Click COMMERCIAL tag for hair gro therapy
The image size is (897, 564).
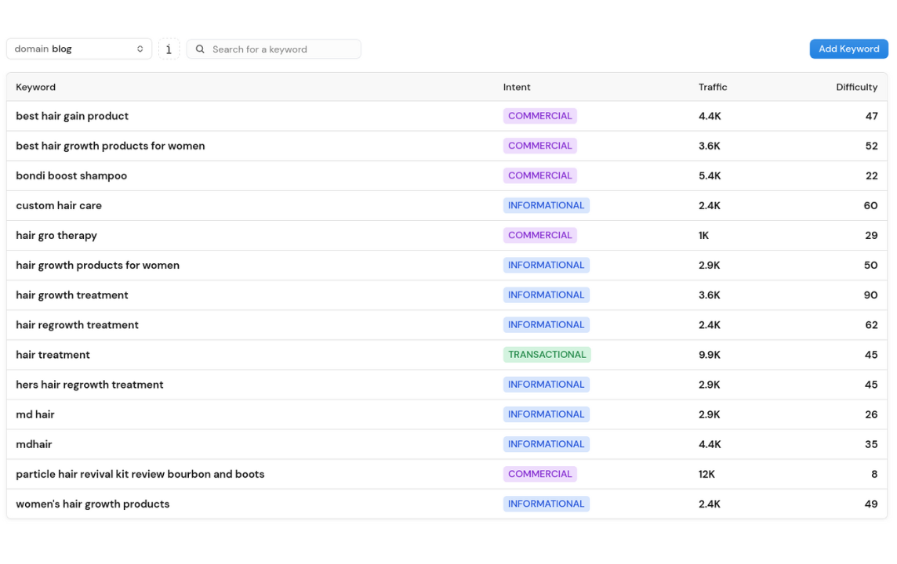tap(540, 236)
